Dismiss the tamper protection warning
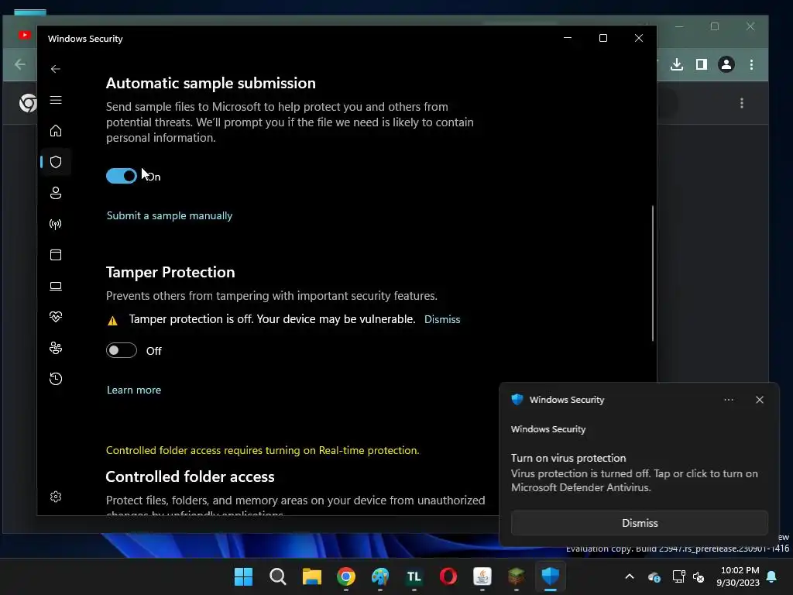793x595 pixels. pos(442,319)
